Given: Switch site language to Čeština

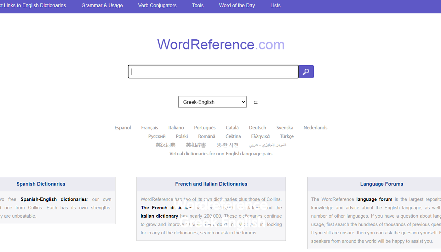Looking at the screenshot, I should click(233, 136).
